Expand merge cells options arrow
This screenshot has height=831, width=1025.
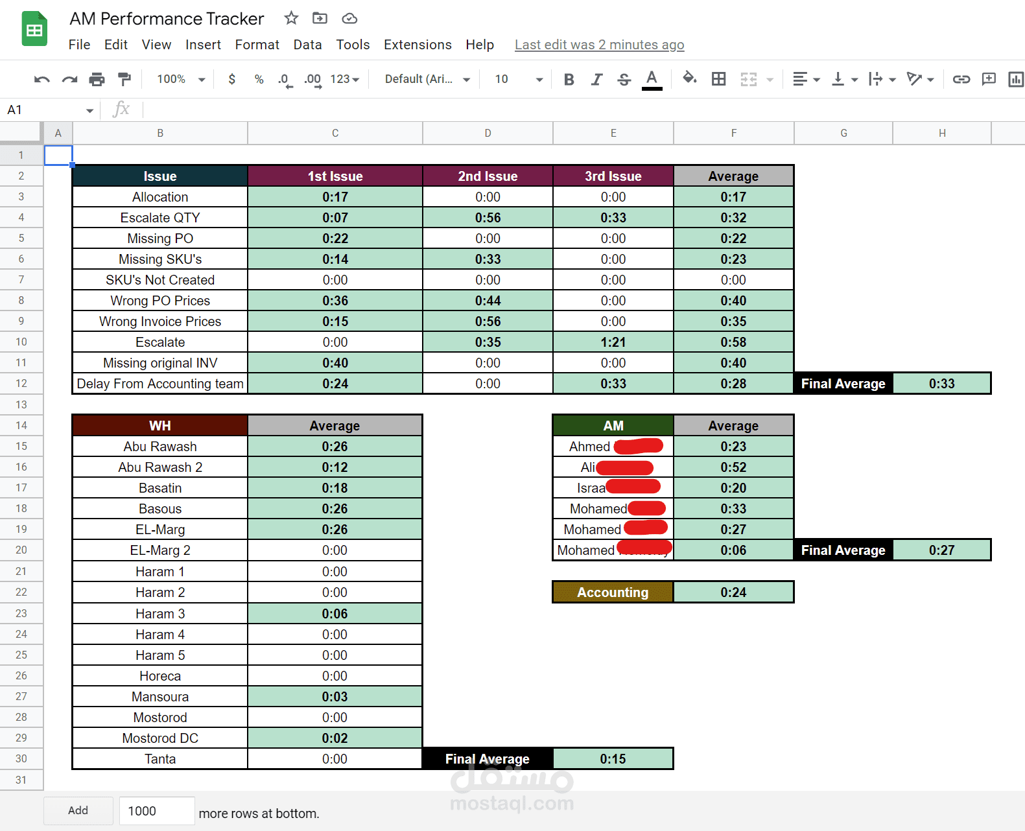pos(770,80)
